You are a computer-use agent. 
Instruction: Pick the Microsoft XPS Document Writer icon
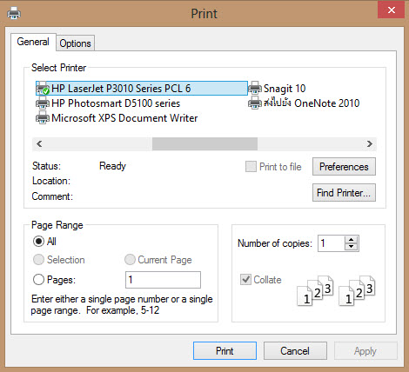[x=43, y=118]
